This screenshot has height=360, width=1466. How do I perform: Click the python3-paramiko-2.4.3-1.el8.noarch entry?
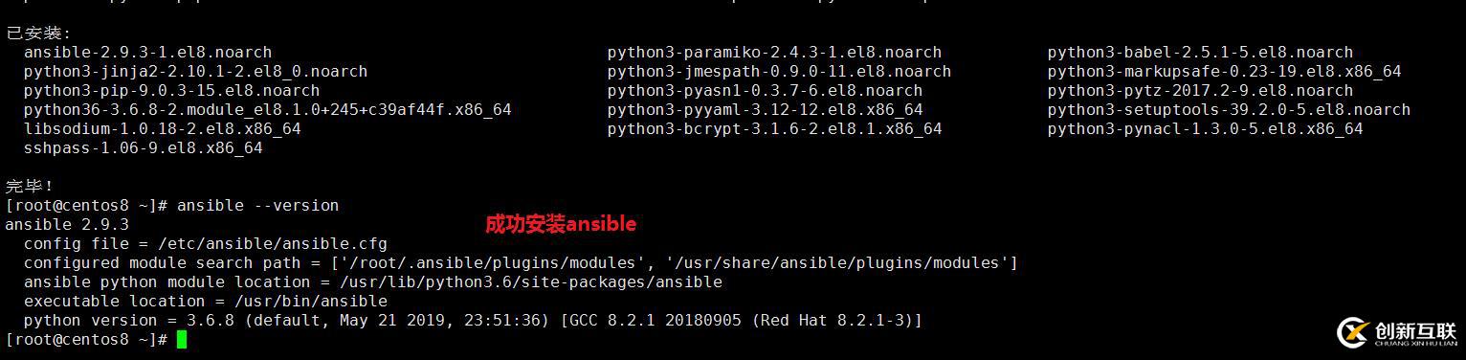click(x=774, y=53)
